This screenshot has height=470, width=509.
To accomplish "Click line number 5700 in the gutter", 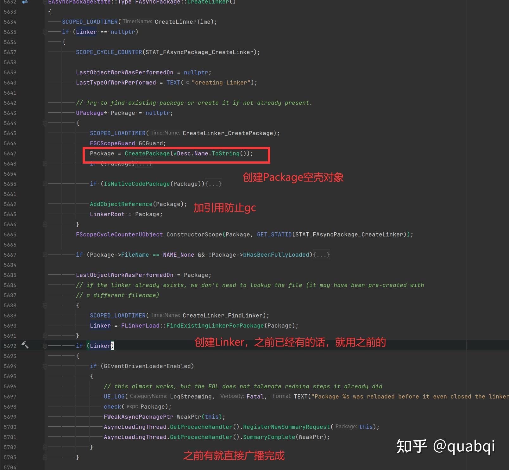I will point(10,427).
